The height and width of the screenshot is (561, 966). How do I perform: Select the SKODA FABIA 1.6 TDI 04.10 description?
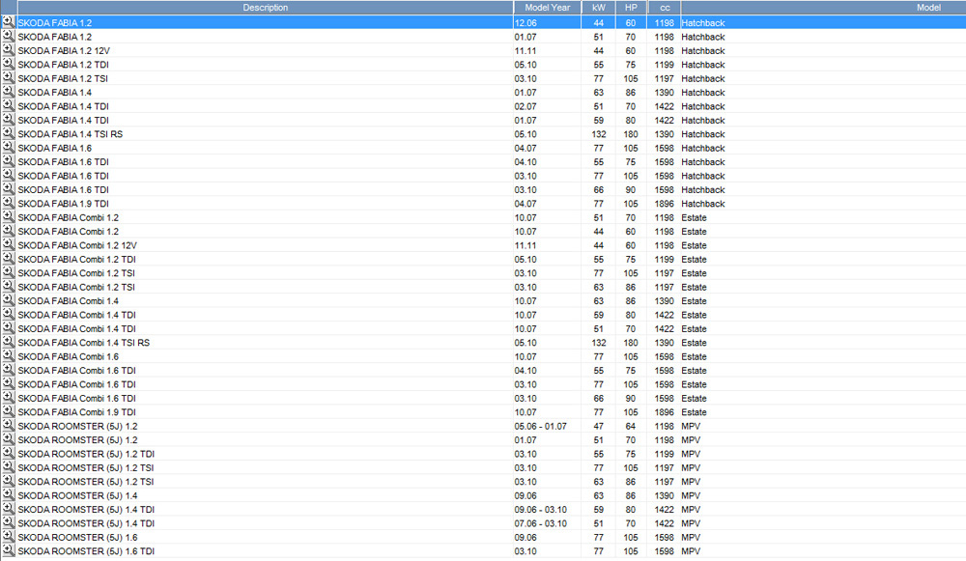coord(64,162)
